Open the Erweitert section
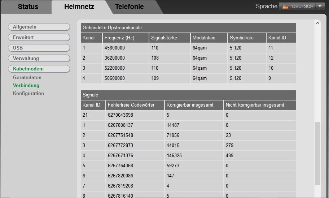329x198 pixels. (39, 38)
